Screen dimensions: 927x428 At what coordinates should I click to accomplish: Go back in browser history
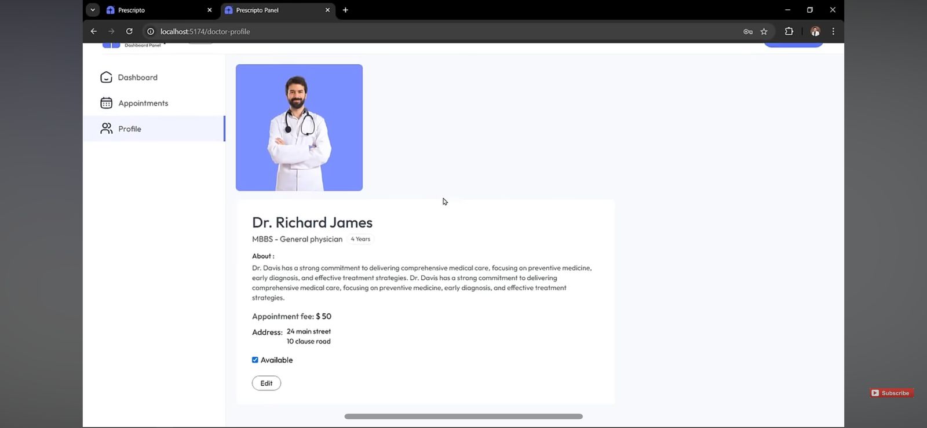94,31
